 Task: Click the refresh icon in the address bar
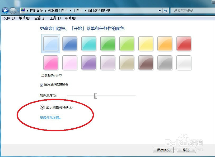tap(166, 10)
